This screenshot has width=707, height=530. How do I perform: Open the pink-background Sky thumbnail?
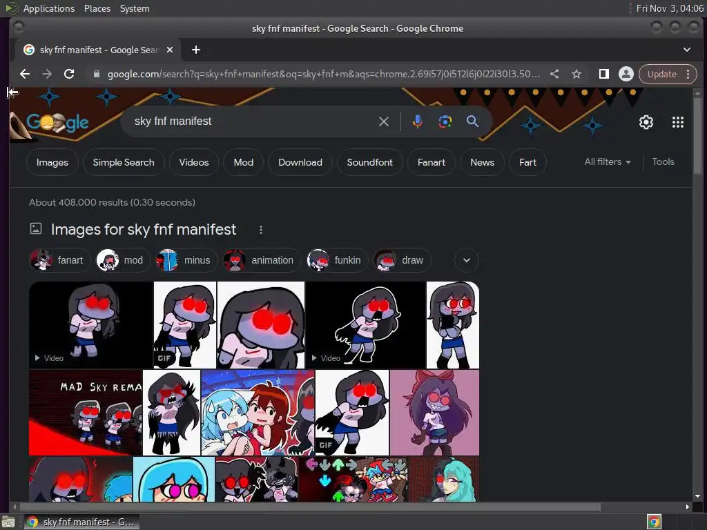pyautogui.click(x=435, y=413)
